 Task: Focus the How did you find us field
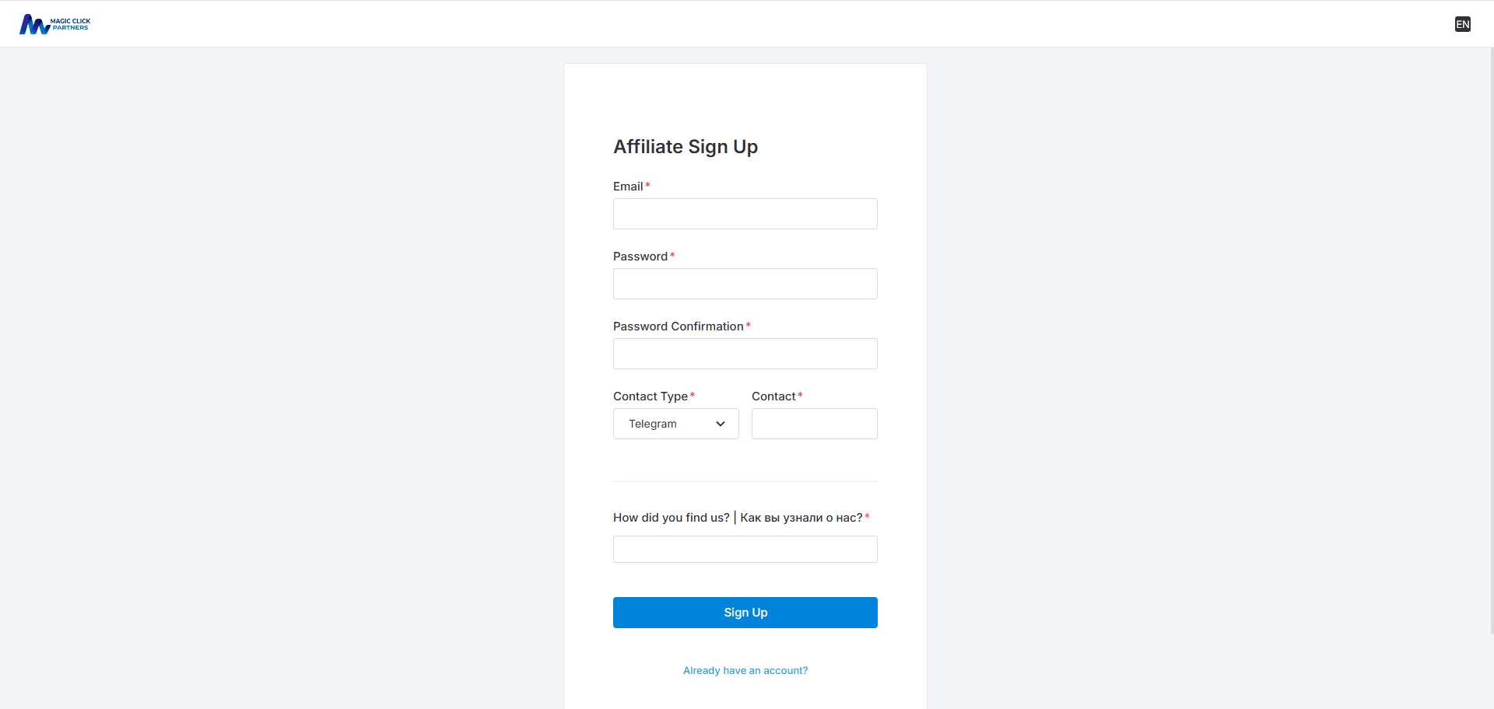coord(745,549)
